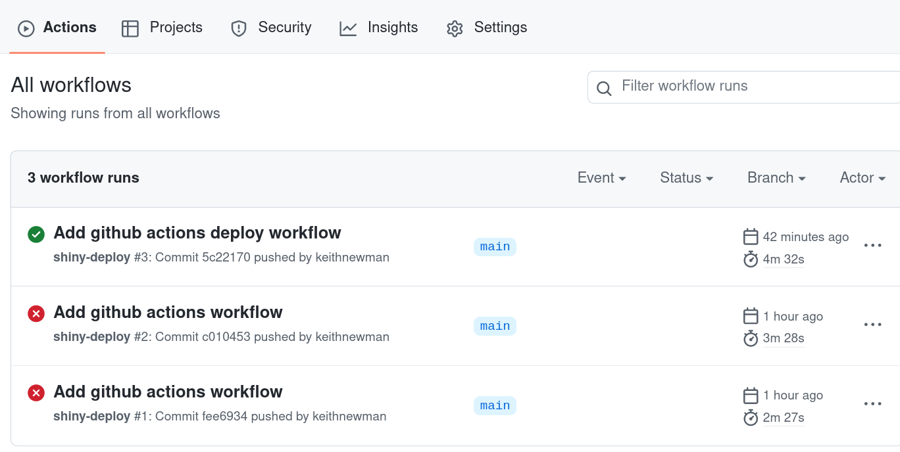Click the Projects table icon

(130, 28)
